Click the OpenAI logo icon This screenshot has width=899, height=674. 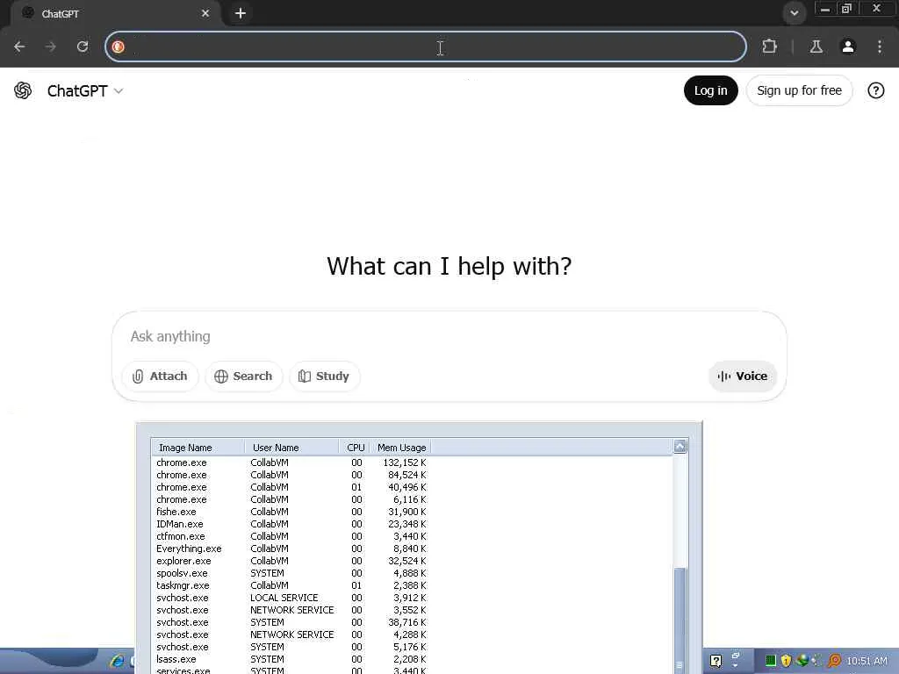pos(23,90)
